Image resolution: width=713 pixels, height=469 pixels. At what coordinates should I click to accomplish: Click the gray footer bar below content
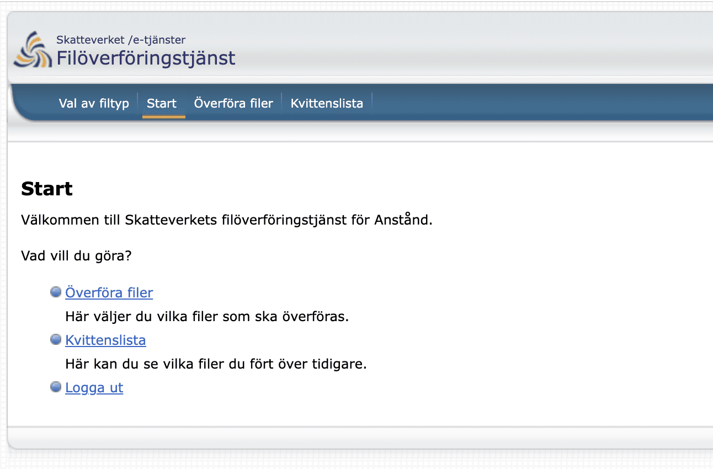pos(359,438)
